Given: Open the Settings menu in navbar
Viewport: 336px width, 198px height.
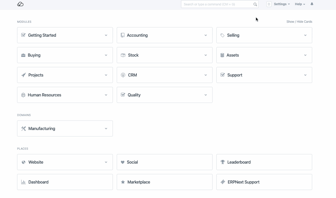Looking at the screenshot, I should coord(282,4).
